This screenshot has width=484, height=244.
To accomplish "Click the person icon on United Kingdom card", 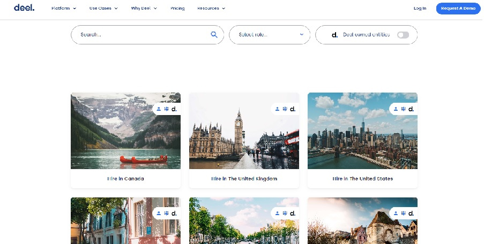I will click(277, 109).
